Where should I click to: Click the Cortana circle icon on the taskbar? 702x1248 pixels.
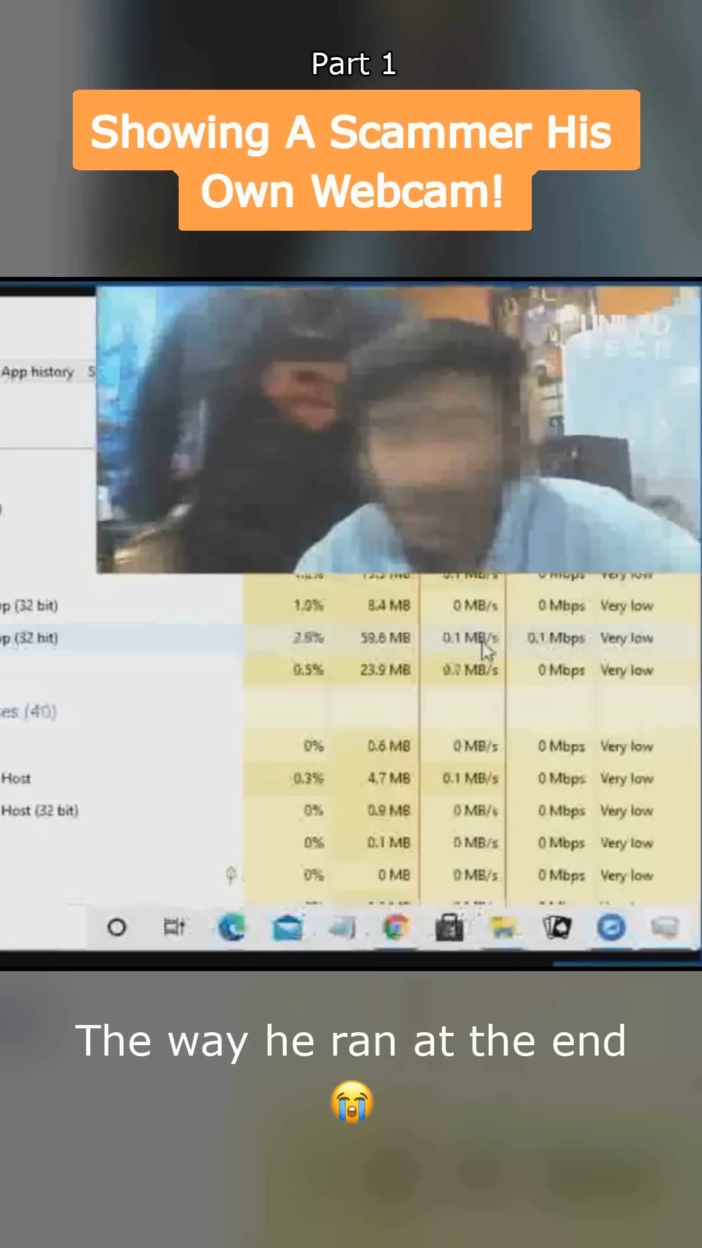[x=116, y=927]
